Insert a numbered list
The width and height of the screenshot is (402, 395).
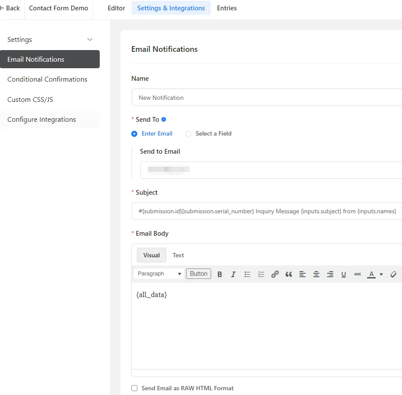tap(261, 274)
